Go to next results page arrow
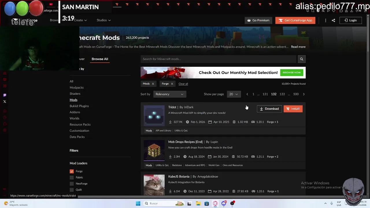The width and height of the screenshot is (370, 208). [304, 94]
